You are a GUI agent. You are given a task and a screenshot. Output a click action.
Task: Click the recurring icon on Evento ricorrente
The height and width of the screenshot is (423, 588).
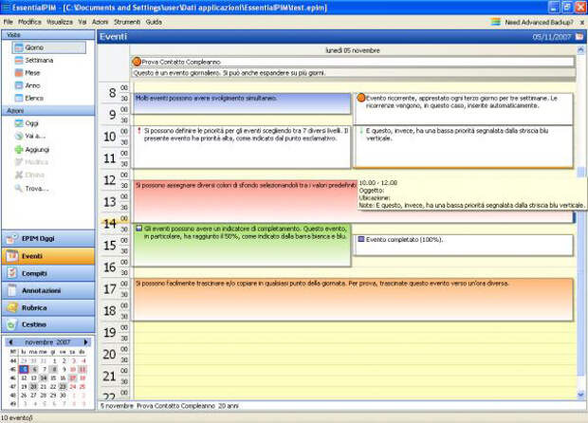(x=360, y=98)
